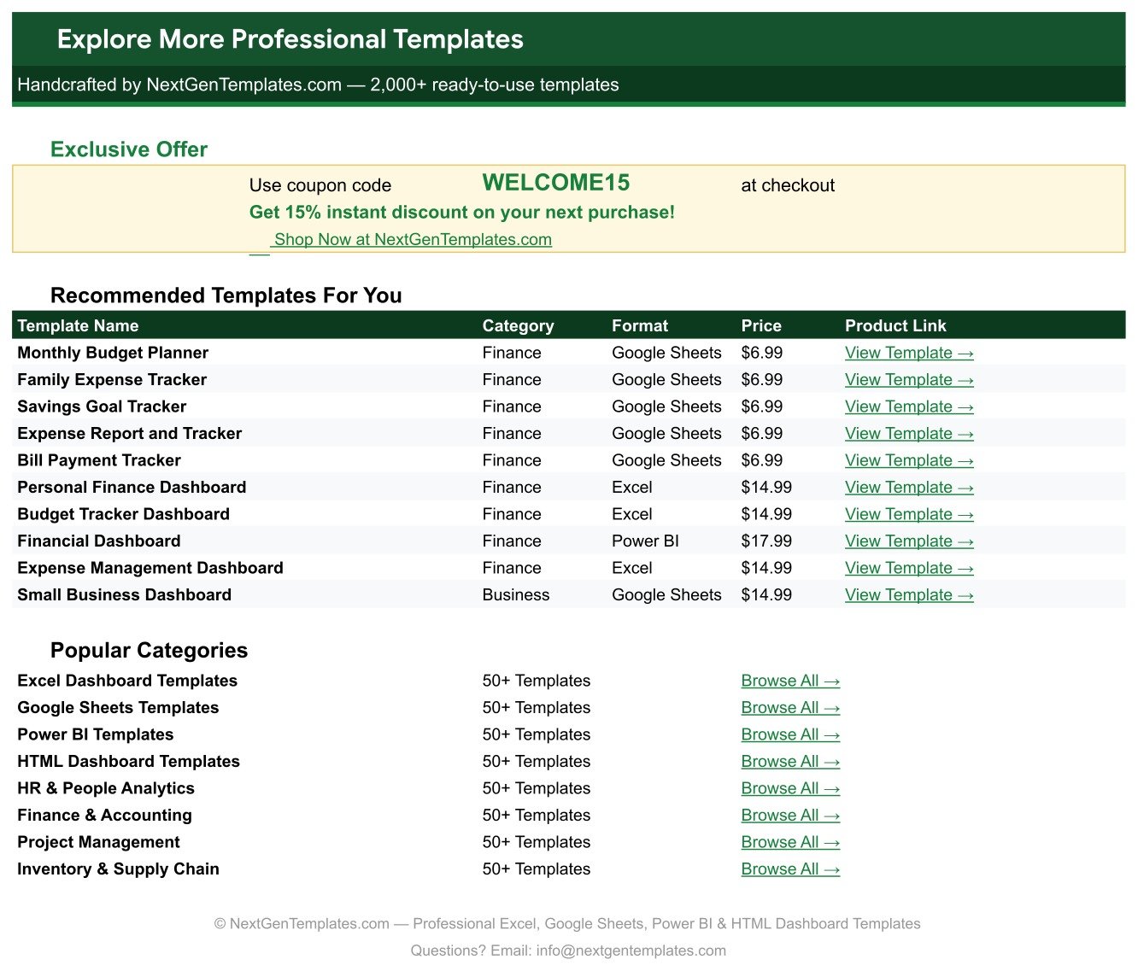
Task: Open View Template for Expense Report and Tracker
Action: click(x=909, y=434)
